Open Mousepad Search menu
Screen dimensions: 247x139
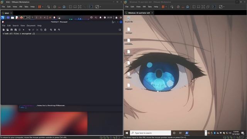(x=15, y=25)
